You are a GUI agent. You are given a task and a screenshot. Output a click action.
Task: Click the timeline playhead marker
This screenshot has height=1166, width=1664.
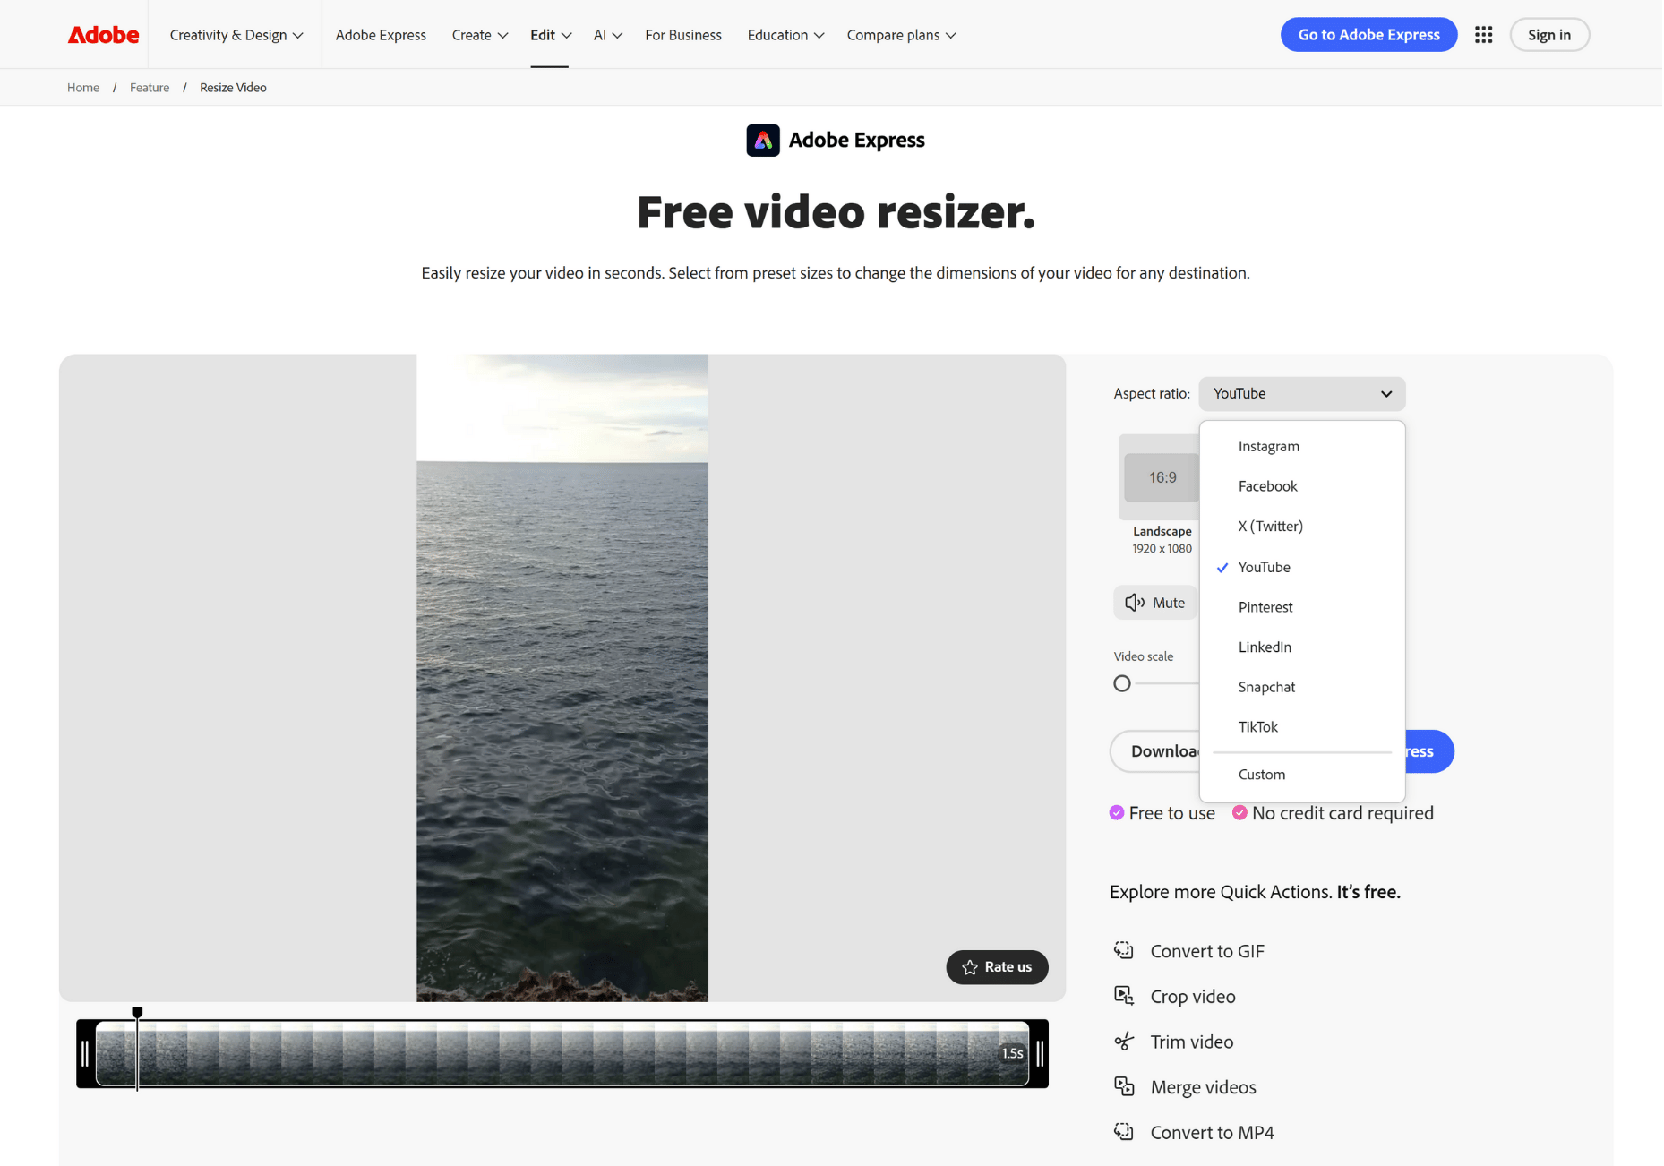coord(137,1013)
